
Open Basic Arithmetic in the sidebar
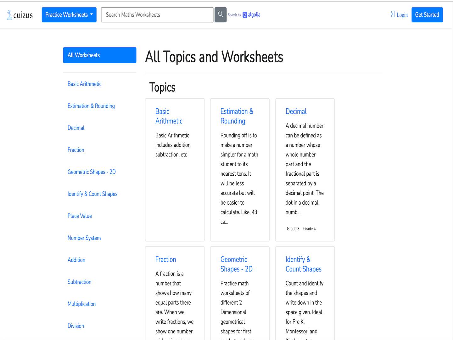coord(84,84)
